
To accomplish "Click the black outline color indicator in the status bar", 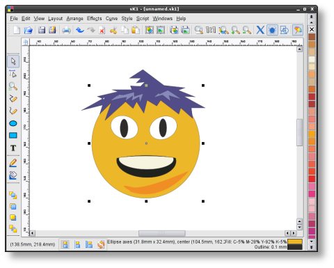I will tap(295, 247).
